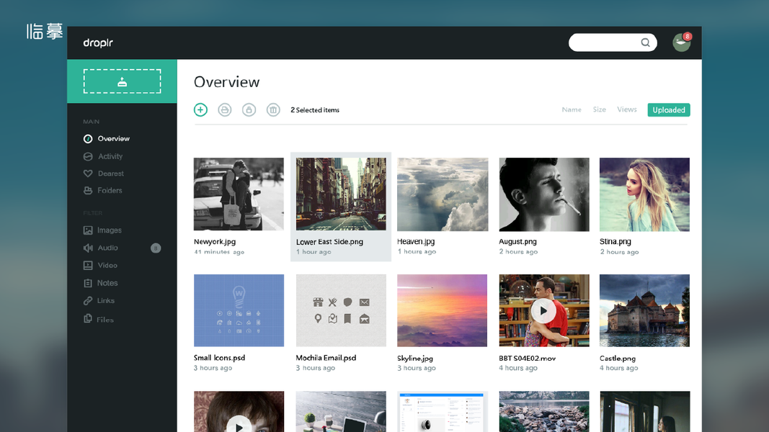Image resolution: width=769 pixels, height=432 pixels.
Task: Click the Notes filter icon
Action: coord(88,283)
